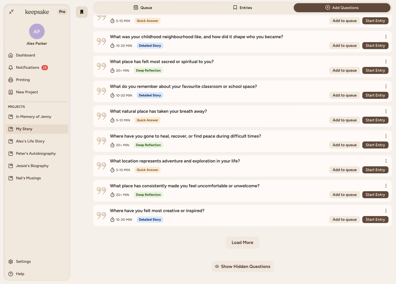396x284 pixels.
Task: Show Hidden Questions with the eye button
Action: (x=242, y=266)
